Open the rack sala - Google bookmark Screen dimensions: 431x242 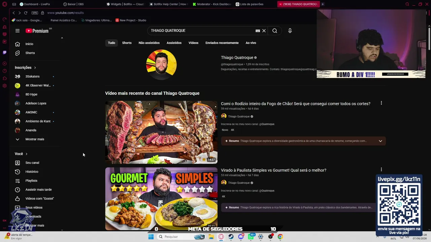27,20
